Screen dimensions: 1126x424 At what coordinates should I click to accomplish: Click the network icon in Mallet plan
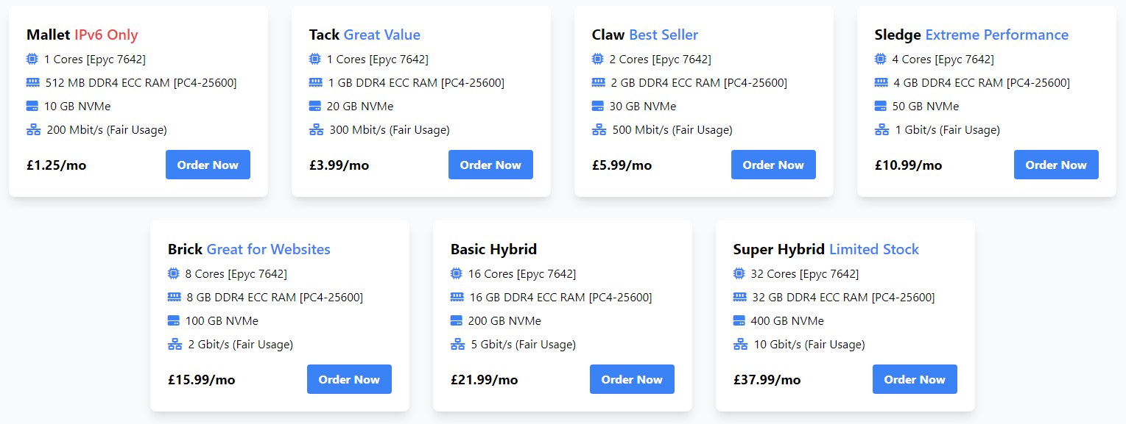pos(33,129)
